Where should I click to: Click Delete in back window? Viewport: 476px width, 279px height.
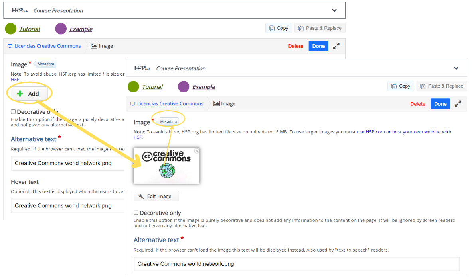(296, 46)
